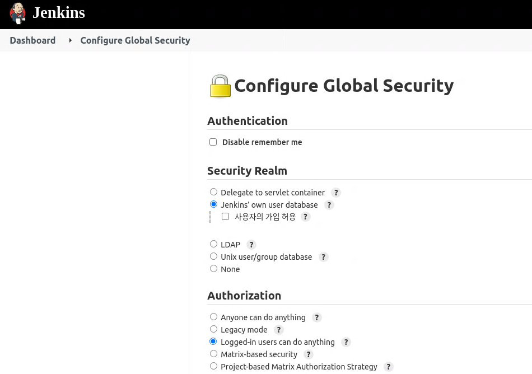Image resolution: width=532 pixels, height=374 pixels.
Task: Click Configure Global Security breadcrumb link
Action: (135, 40)
